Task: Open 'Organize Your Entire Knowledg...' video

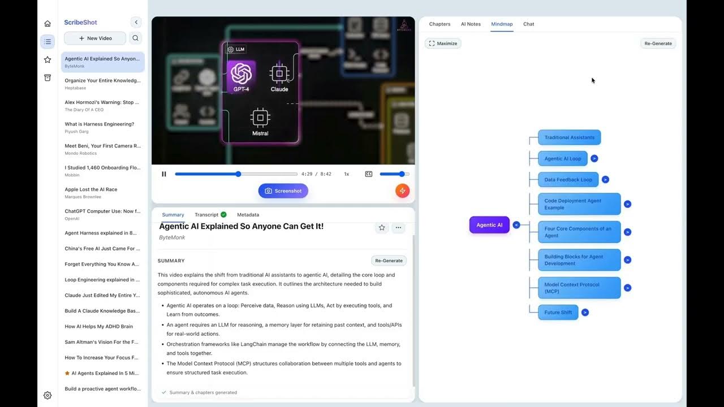Action: (103, 84)
